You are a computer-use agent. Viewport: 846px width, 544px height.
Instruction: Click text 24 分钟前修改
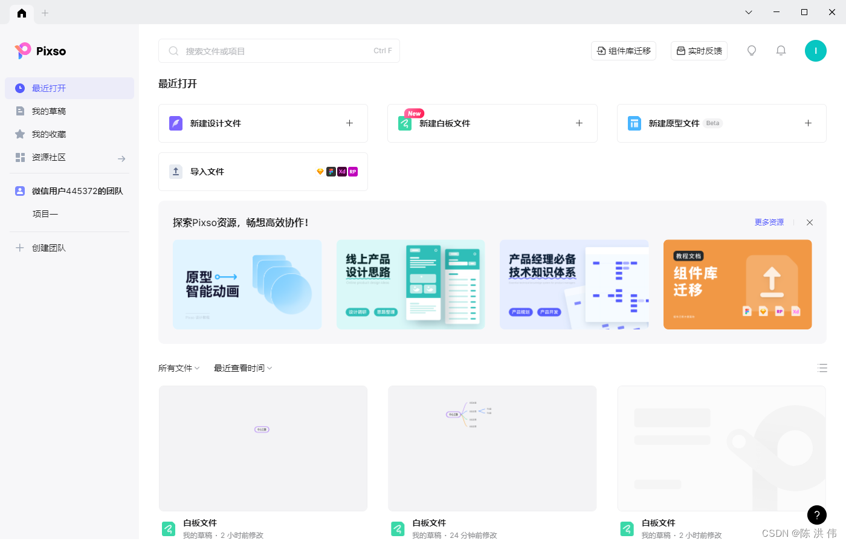click(x=474, y=536)
